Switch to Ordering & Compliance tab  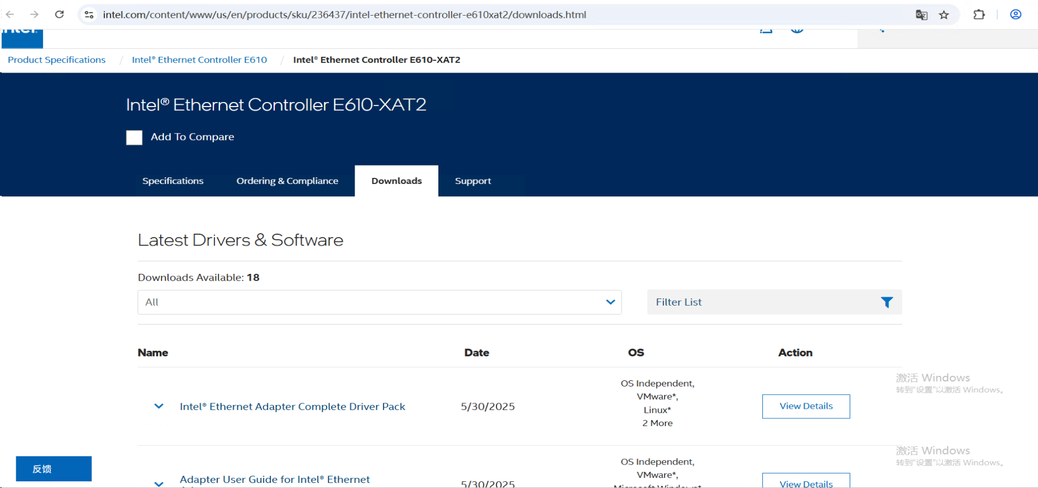(287, 181)
